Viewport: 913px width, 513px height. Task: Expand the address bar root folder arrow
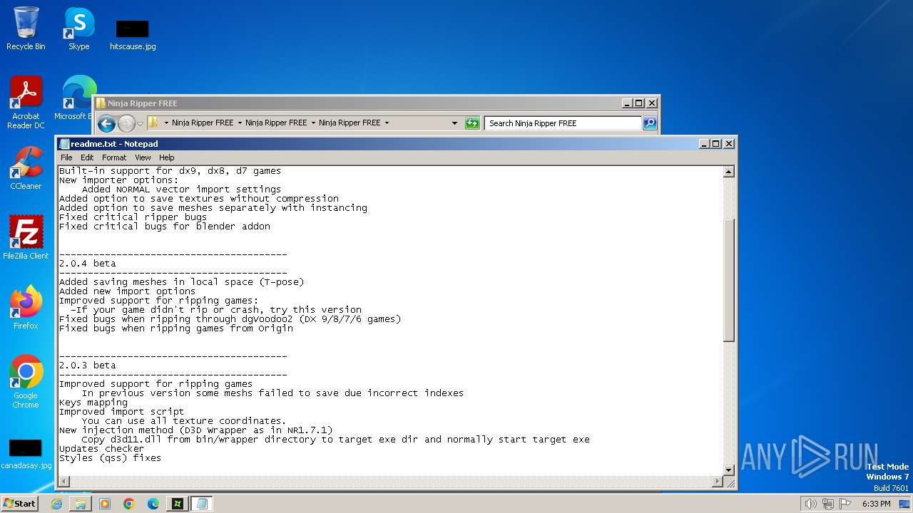(x=166, y=123)
